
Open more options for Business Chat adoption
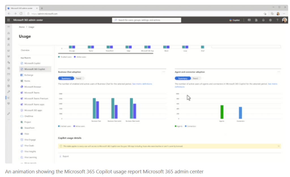coord(164,72)
